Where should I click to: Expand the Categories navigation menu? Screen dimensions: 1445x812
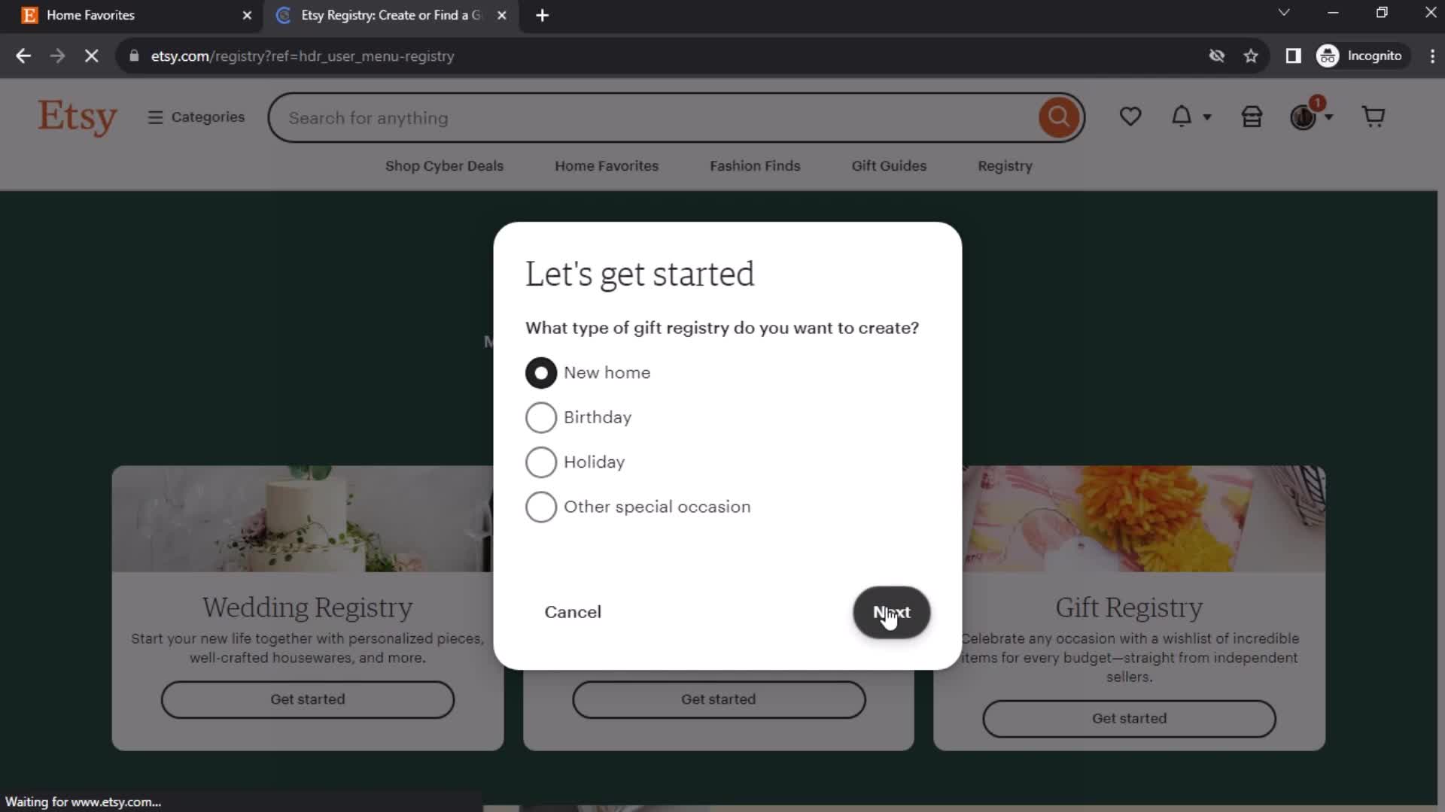click(x=196, y=117)
